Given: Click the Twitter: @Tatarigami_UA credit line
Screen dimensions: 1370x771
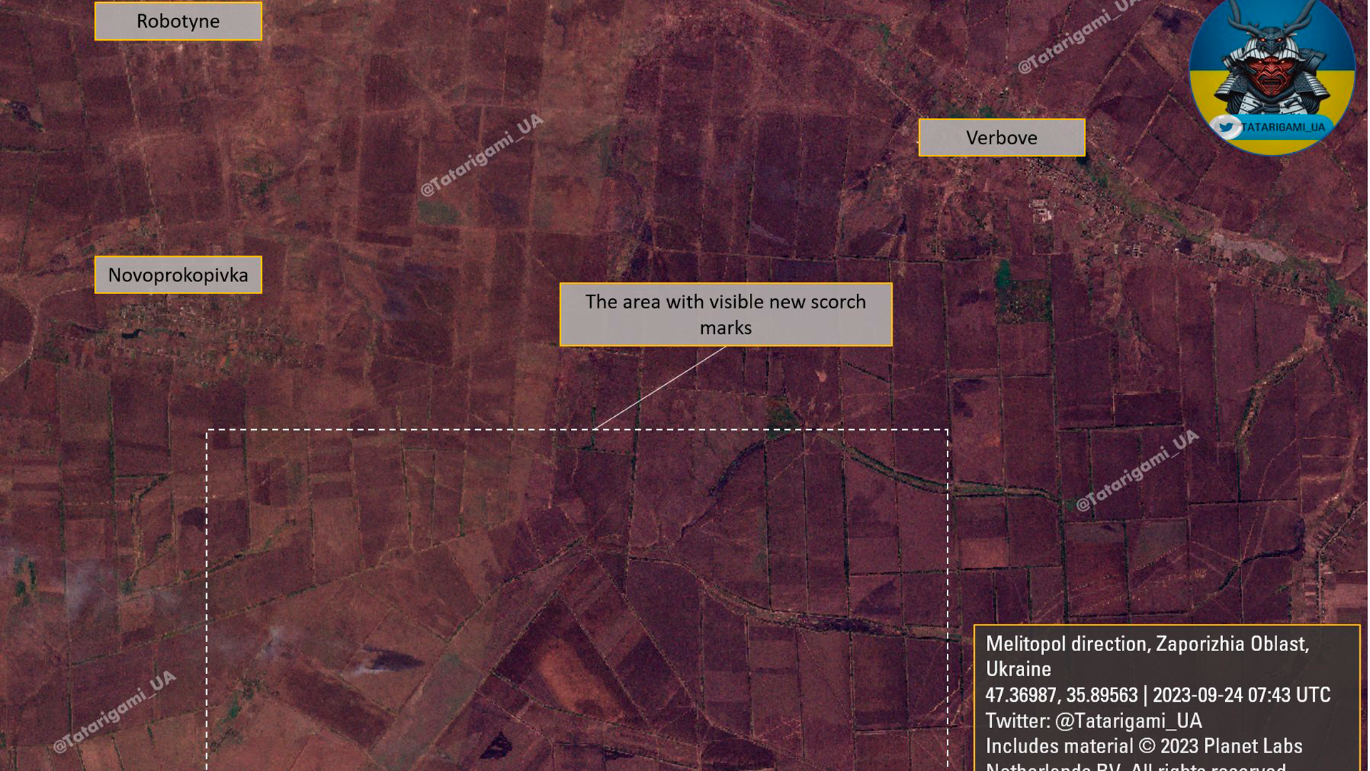Looking at the screenshot, I should 1093,720.
